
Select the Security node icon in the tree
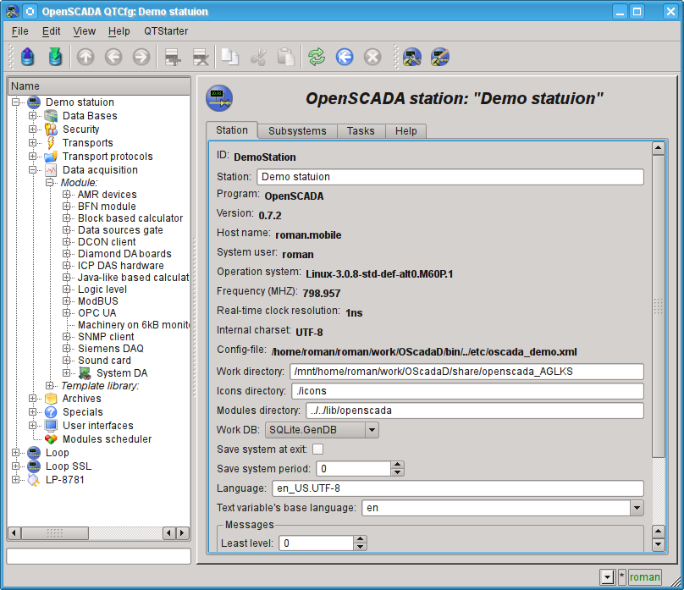51,130
